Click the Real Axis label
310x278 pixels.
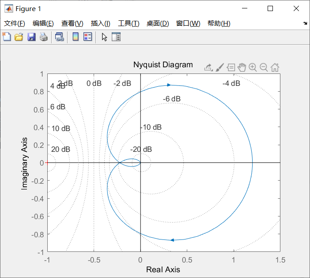coord(163,270)
